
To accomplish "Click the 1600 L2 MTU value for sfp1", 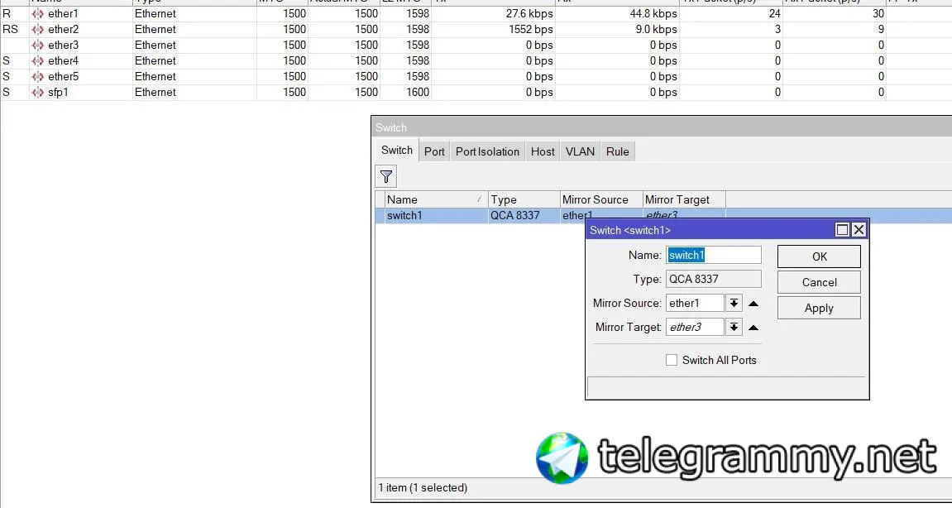I will point(417,93).
